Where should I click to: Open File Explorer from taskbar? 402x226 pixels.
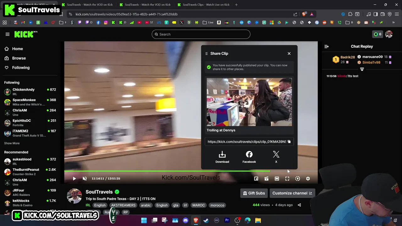pyautogui.click(x=258, y=220)
